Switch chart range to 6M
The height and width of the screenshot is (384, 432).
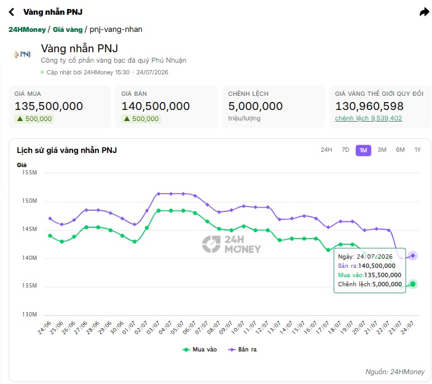tap(400, 150)
